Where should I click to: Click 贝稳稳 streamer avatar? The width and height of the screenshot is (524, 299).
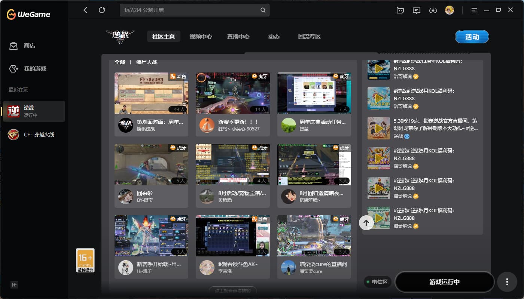[x=207, y=197]
